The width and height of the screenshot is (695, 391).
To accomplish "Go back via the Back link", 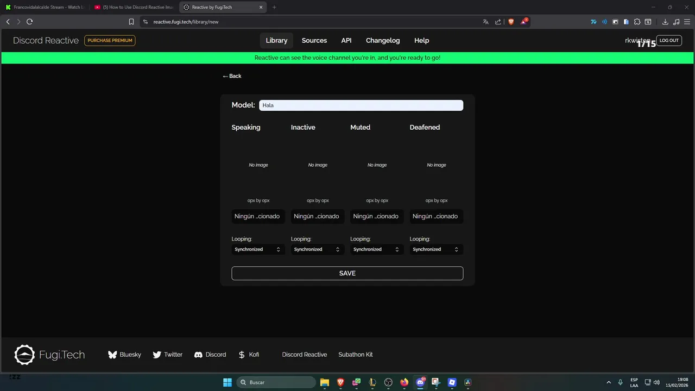I will click(232, 76).
